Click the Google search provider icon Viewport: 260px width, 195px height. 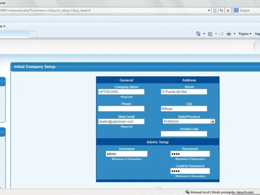pos(236,10)
